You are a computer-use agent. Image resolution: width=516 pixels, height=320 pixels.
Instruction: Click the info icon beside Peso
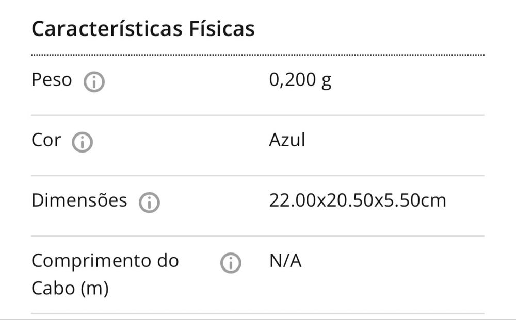[94, 82]
